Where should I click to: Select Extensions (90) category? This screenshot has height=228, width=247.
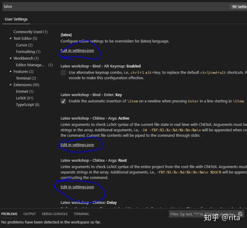click(26, 85)
